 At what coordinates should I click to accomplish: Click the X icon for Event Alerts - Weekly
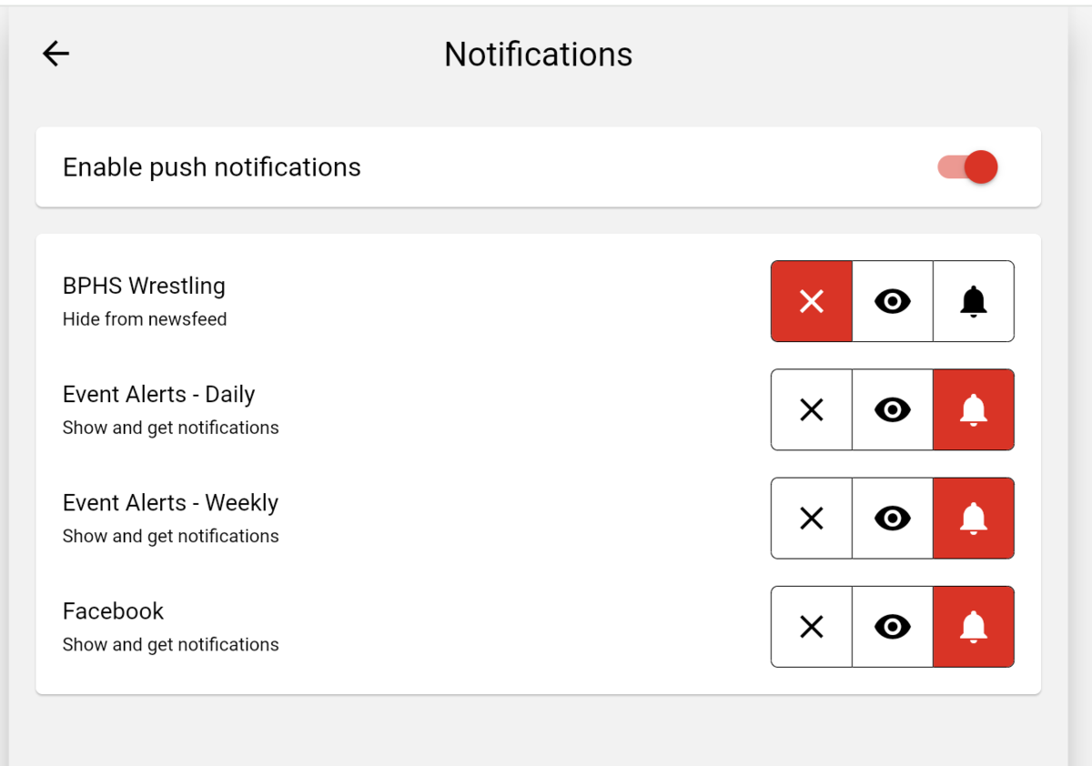tap(811, 518)
